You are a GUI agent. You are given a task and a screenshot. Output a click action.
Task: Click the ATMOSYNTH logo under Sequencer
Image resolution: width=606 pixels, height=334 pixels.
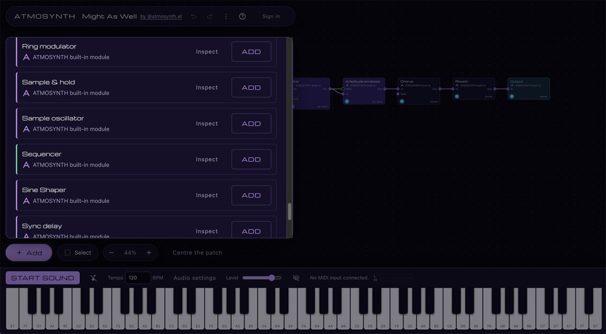click(26, 165)
